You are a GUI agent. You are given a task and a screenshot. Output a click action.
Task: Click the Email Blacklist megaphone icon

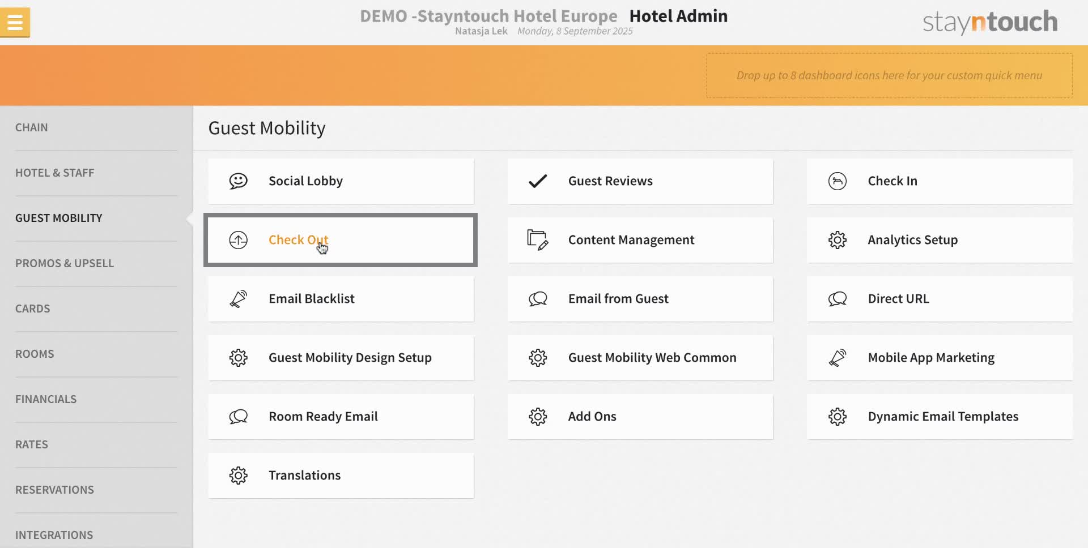(x=239, y=298)
